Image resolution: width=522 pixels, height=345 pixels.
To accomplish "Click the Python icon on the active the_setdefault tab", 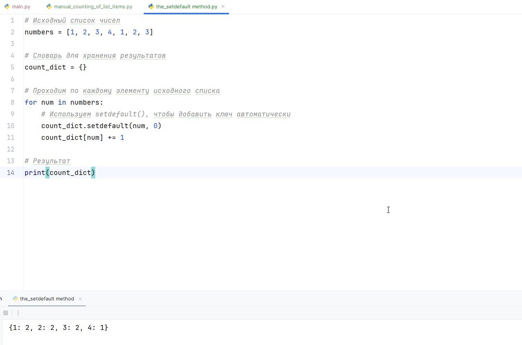I will [x=151, y=7].
